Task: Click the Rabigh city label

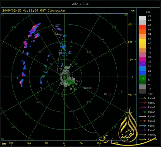Action: click(59, 34)
